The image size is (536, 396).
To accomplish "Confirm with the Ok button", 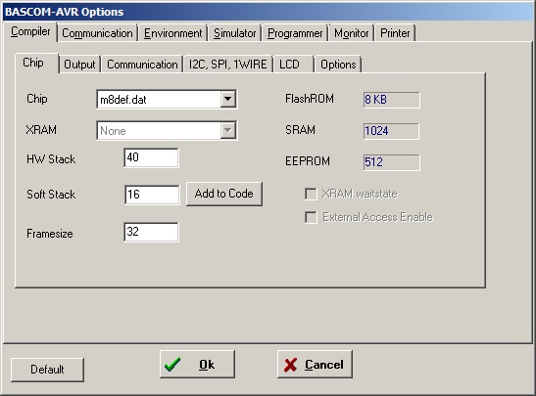I will pyautogui.click(x=197, y=365).
